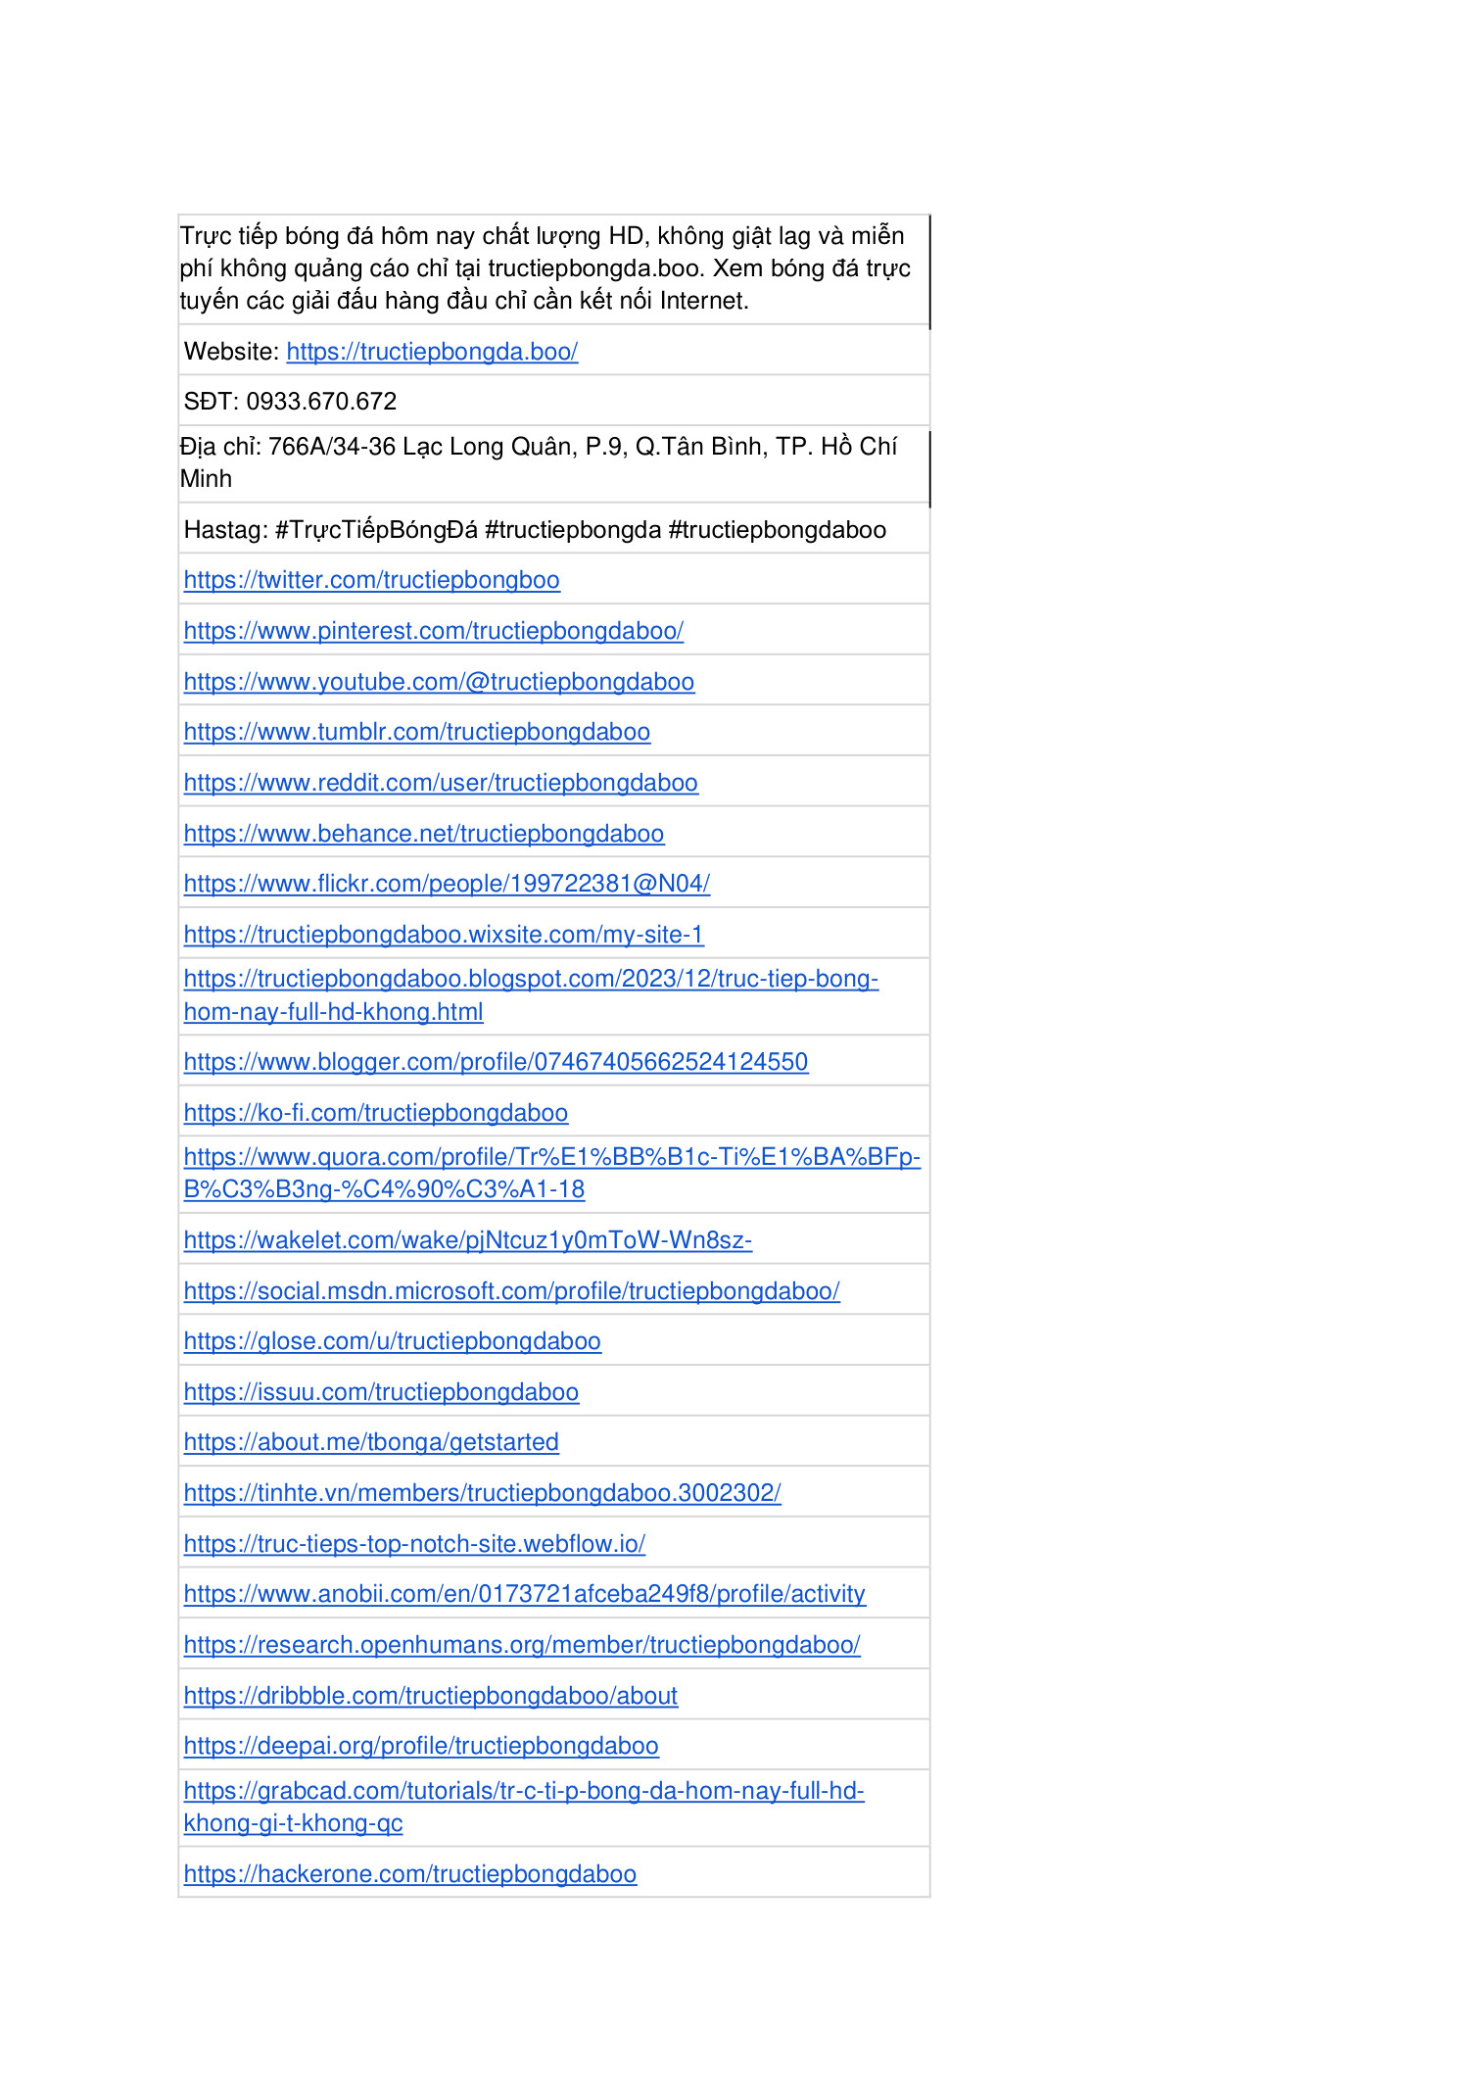
Task: Open the Blogspot truc-tiep-bong article link
Action: (530, 980)
